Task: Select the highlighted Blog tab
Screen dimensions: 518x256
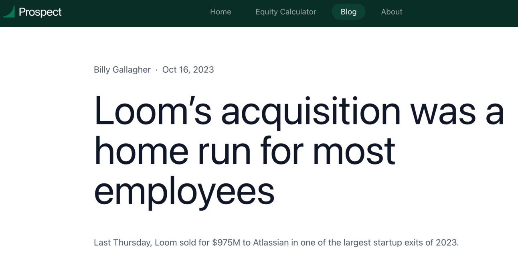Action: pos(348,12)
